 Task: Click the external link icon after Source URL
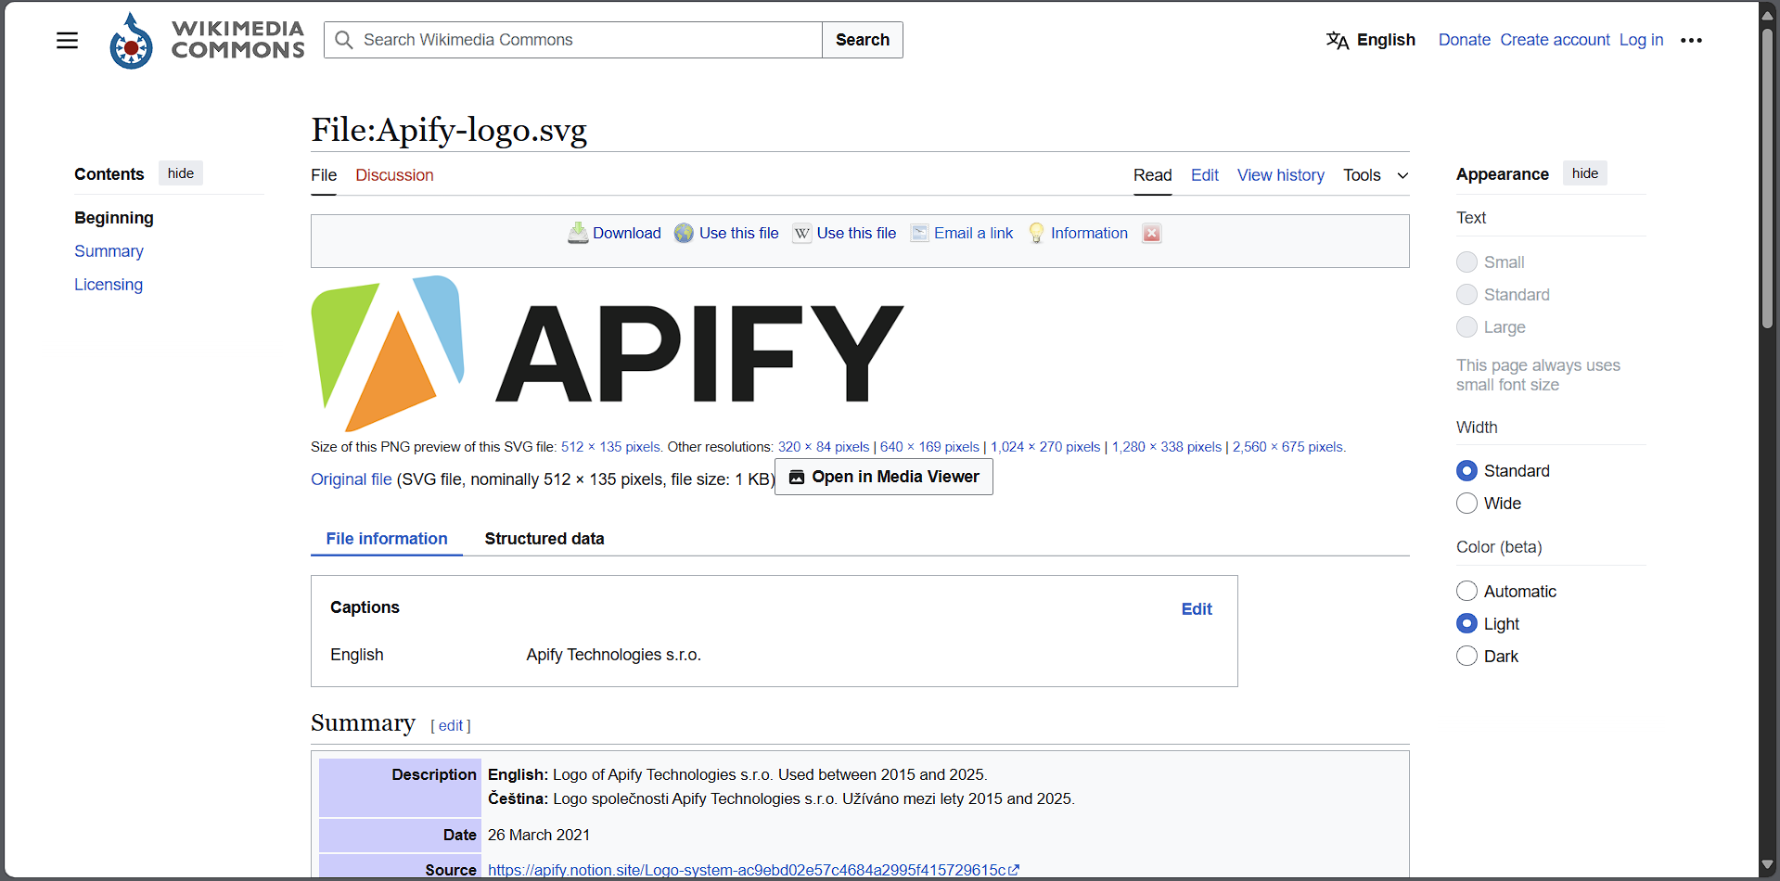[x=1015, y=870]
